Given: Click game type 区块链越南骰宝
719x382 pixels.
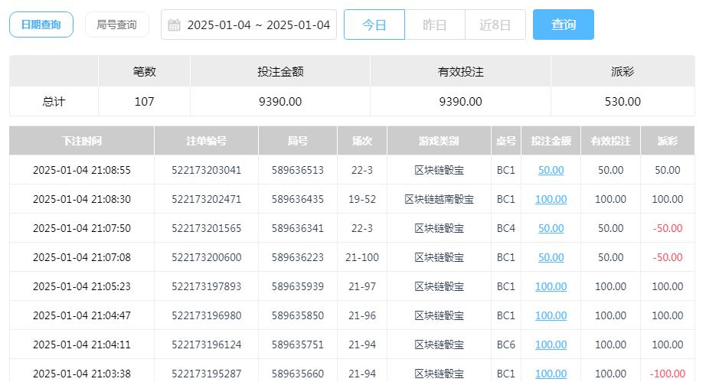Looking at the screenshot, I should coord(439,199).
